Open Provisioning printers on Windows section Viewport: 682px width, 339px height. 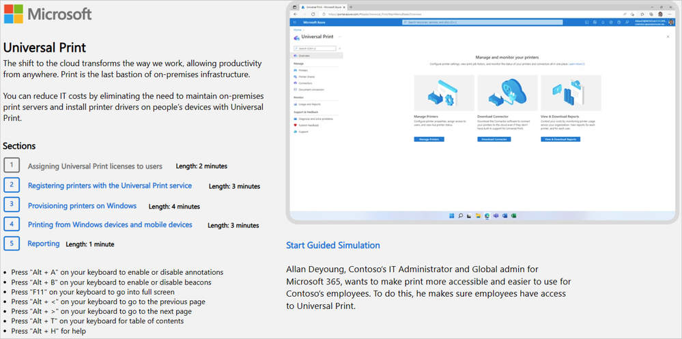pyautogui.click(x=82, y=205)
